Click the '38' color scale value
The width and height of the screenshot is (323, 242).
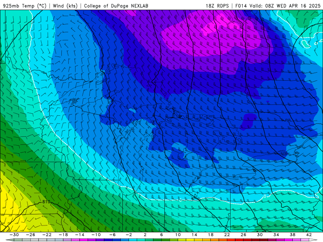(292, 235)
